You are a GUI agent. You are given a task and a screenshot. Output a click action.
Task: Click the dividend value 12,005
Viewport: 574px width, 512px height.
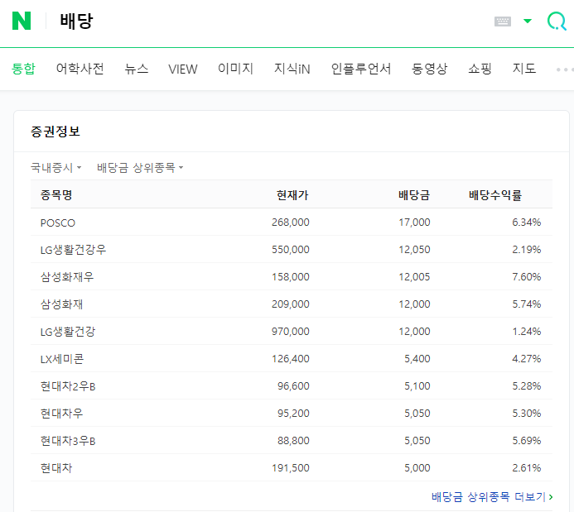pyautogui.click(x=414, y=277)
